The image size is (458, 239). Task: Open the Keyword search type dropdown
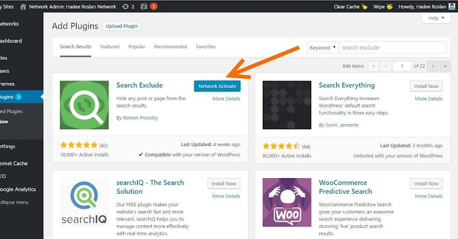pos(322,48)
